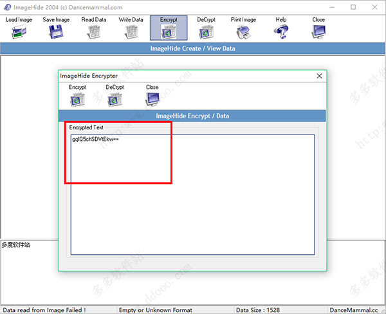386x314 pixels.
Task: Click Close icon in Encrypter dialog toolbar
Action: pyautogui.click(x=152, y=99)
